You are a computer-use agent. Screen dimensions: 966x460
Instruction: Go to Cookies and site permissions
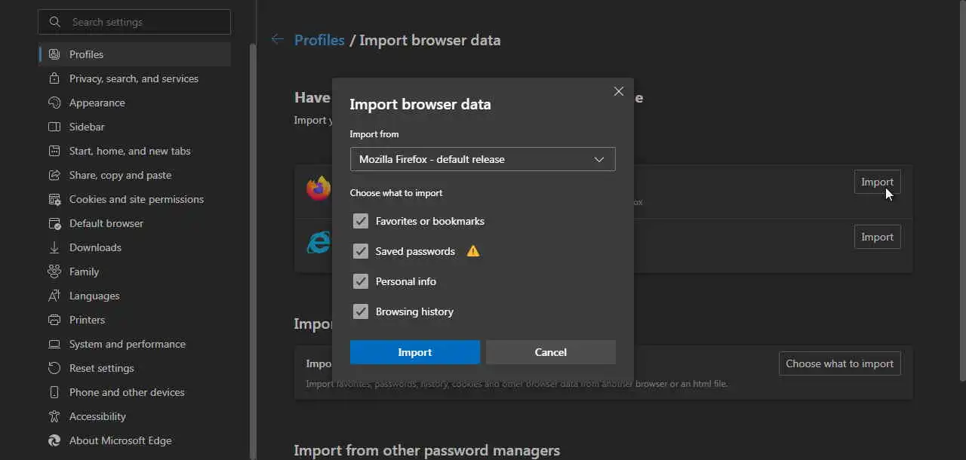point(136,199)
